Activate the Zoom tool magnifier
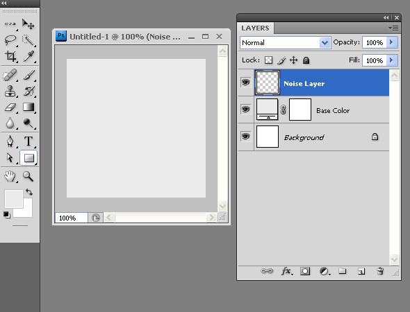Viewport: 410px width, 312px height. coord(28,176)
